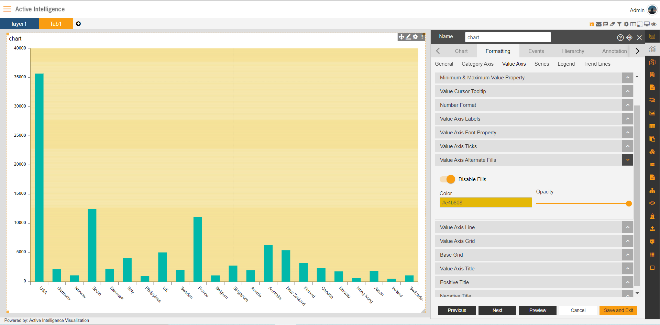Click the Opacity slider handle
660x325 pixels.
tap(629, 204)
